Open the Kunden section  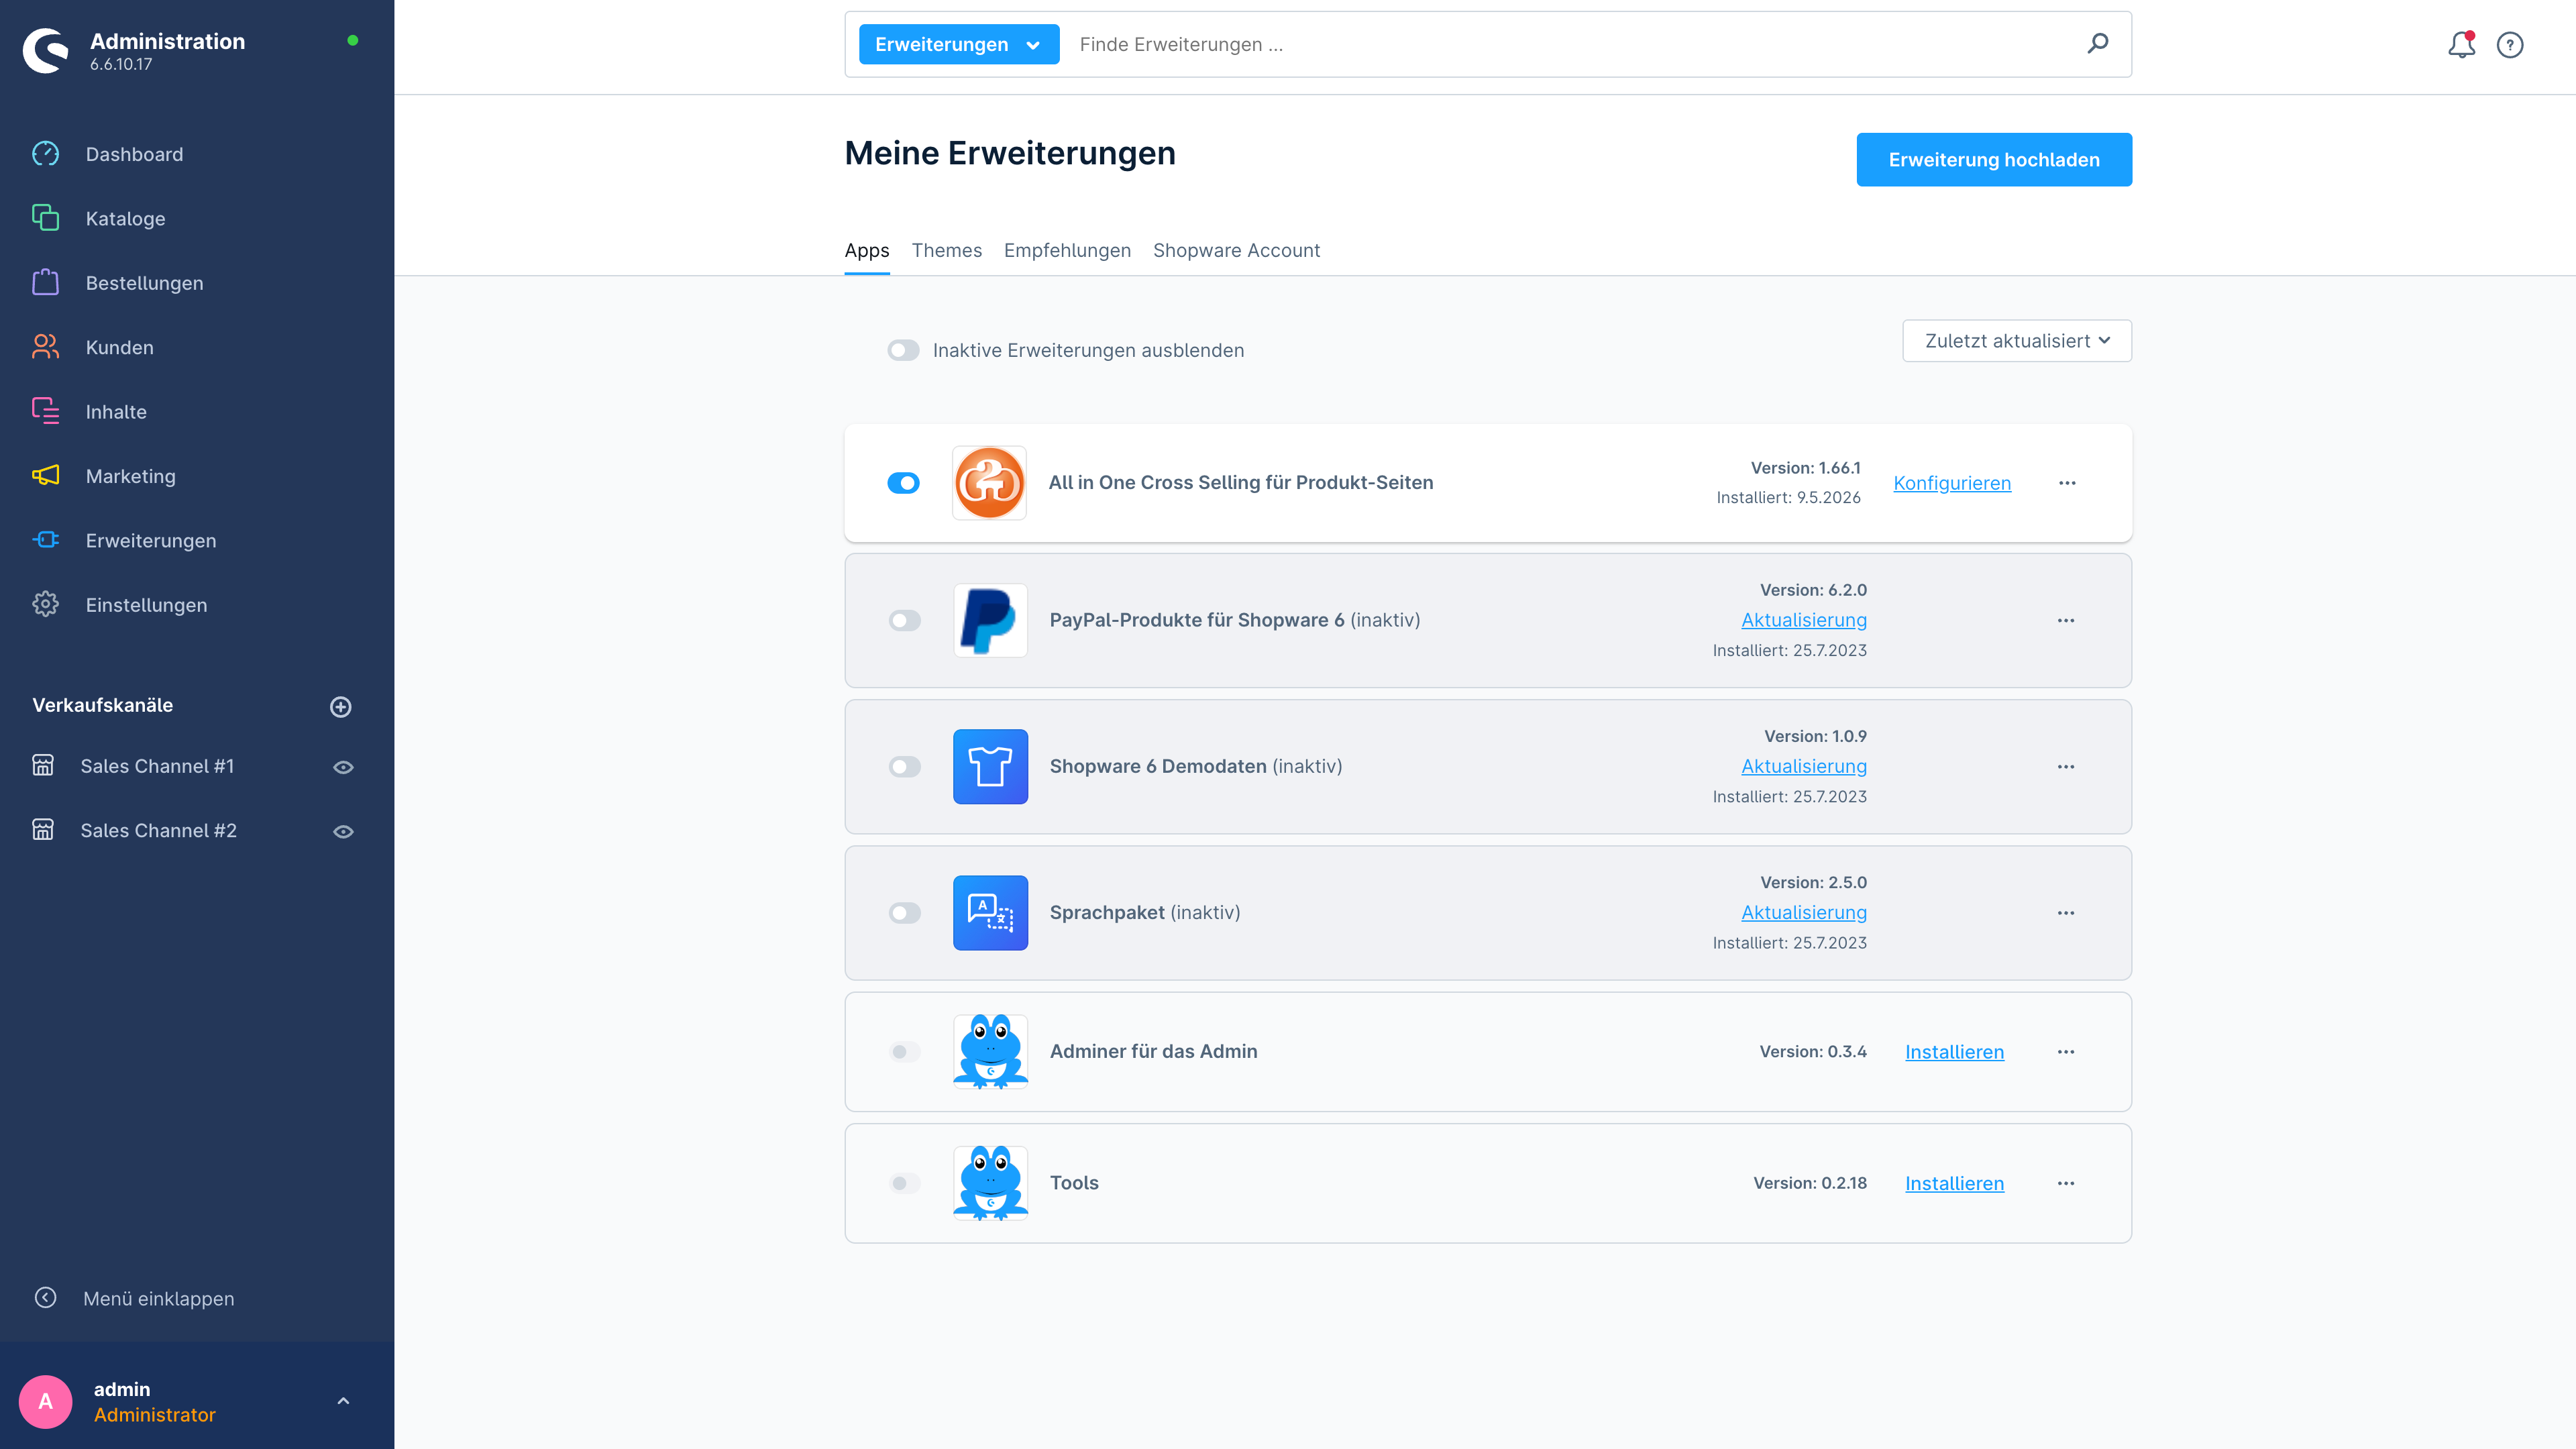tap(119, 347)
